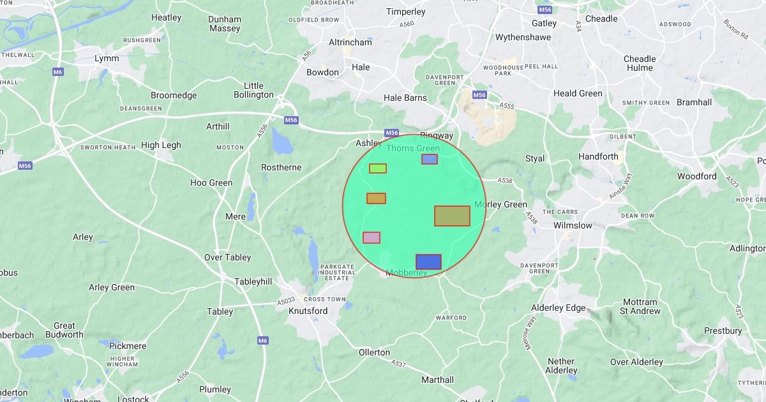Viewport: 766px width, 402px height.
Task: Click the Nether Alderley label
Action: [x=562, y=366]
